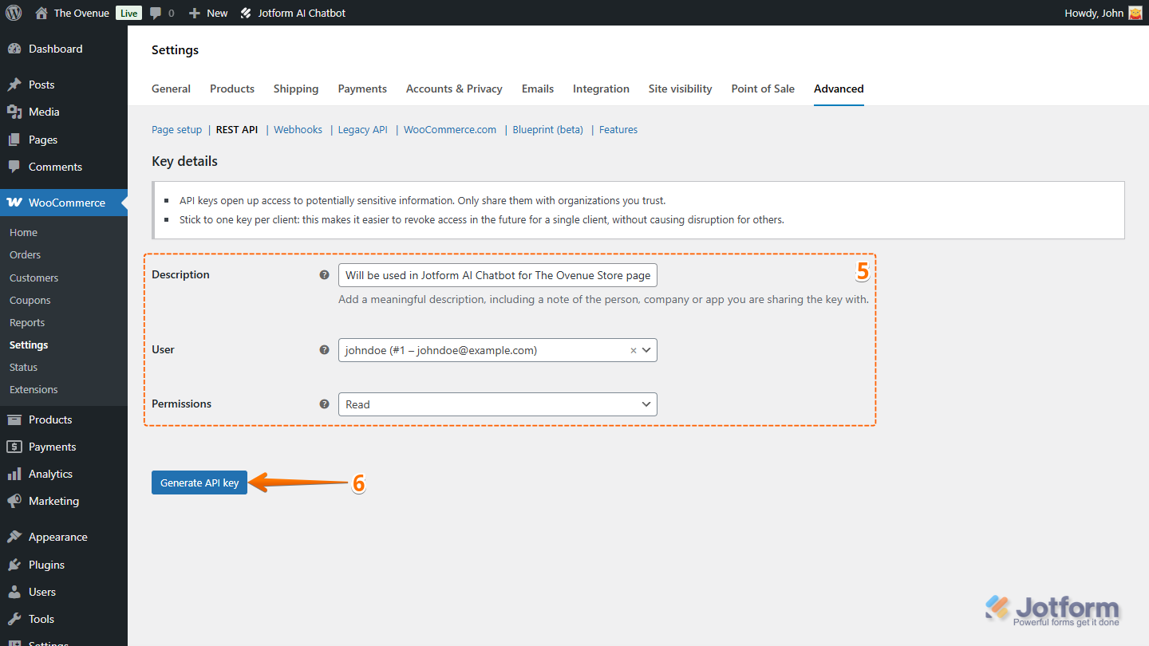Viewport: 1149px width, 646px height.
Task: Clear the selected user with the × control
Action: coord(633,350)
